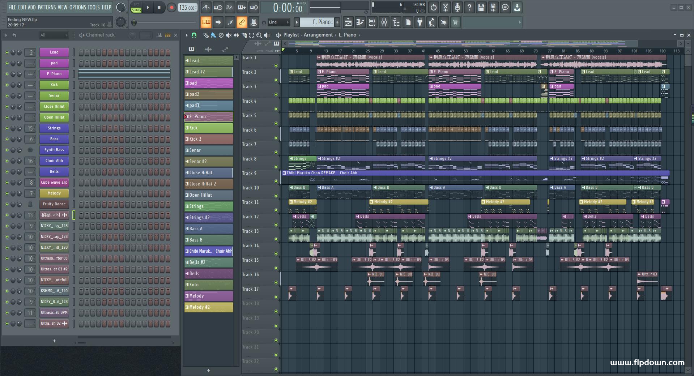Click the undo history button
Image resolution: width=694 pixels, height=376 pixels.
[x=434, y=7]
